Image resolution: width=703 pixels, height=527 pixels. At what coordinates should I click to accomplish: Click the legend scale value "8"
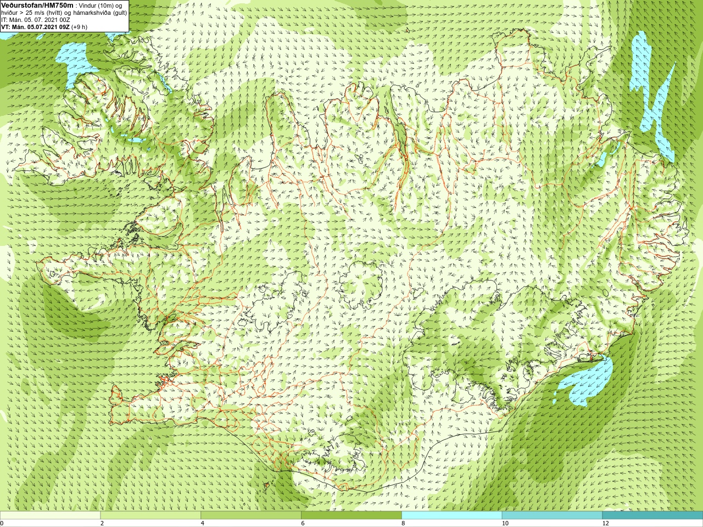pos(404,523)
